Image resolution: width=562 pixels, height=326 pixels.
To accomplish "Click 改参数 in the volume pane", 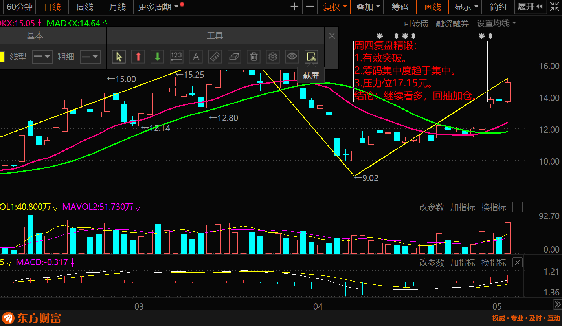I will (x=432, y=207).
